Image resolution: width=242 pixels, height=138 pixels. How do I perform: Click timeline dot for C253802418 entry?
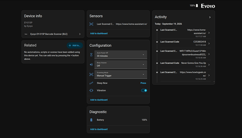pyautogui.click(x=157, y=42)
